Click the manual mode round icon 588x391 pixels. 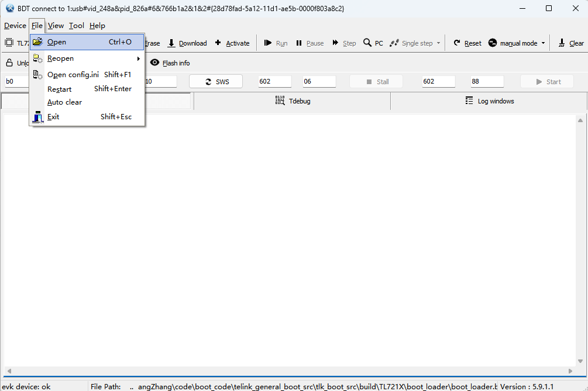[x=493, y=43]
